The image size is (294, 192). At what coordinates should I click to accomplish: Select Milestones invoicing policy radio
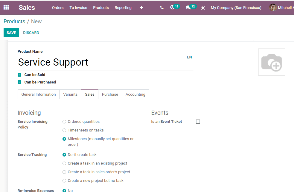(64, 139)
